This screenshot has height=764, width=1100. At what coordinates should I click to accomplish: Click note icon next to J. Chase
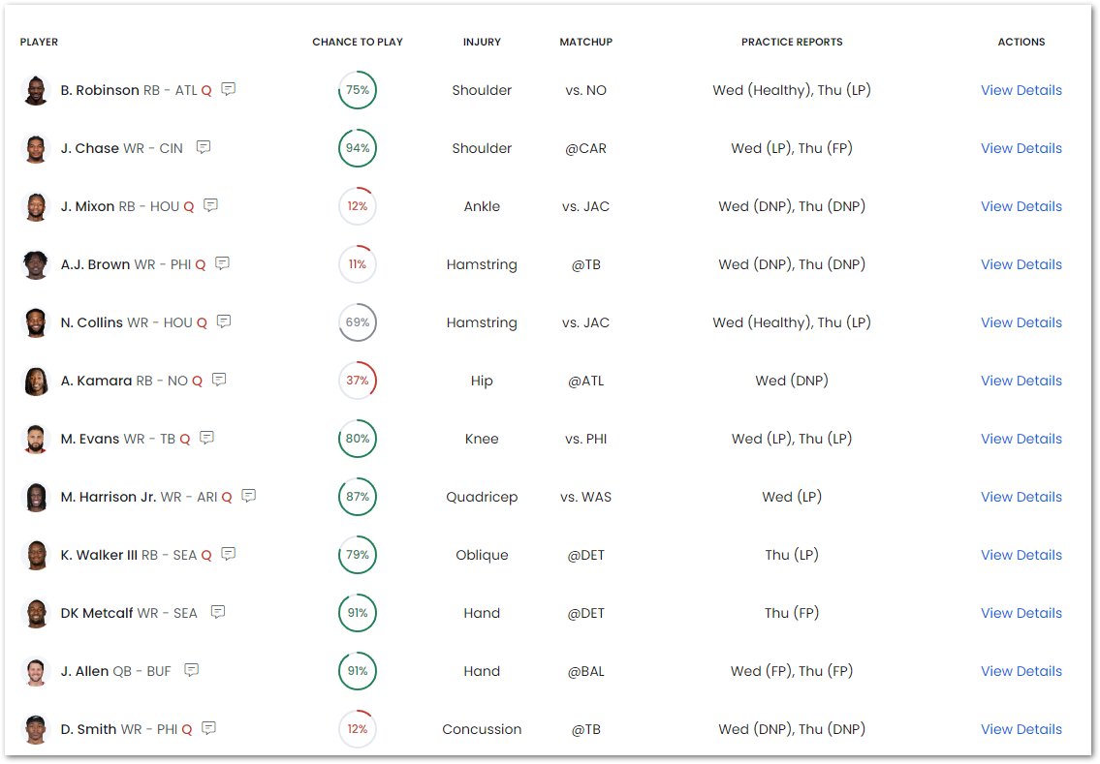(204, 147)
